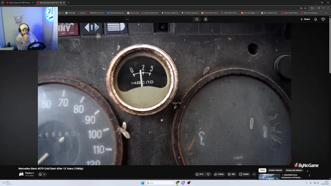Open the Kick Follower Goal bookmark
This screenshot has height=186, width=331.
coord(269,13)
